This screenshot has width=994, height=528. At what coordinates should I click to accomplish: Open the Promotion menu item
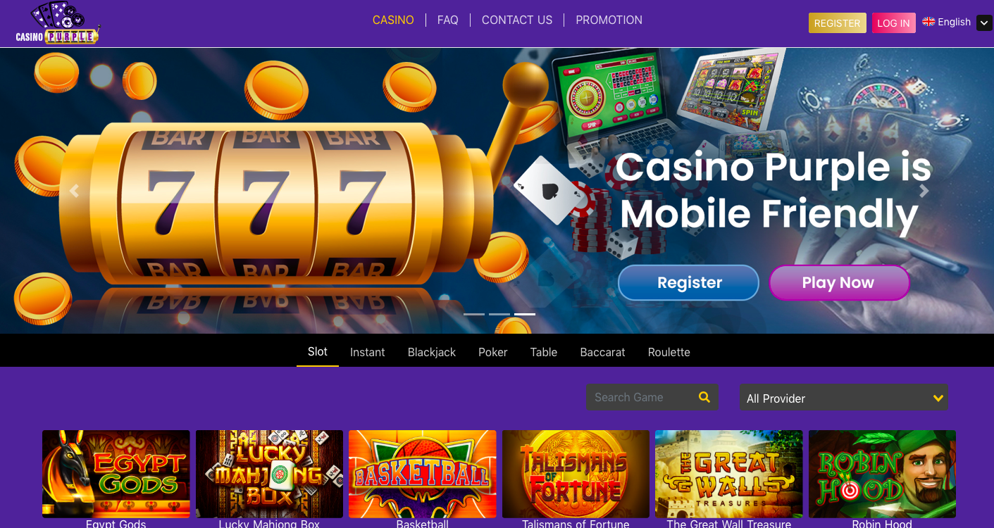pyautogui.click(x=609, y=20)
